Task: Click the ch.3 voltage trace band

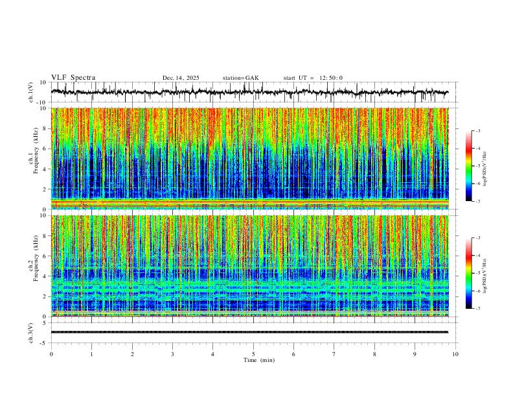Action: [249, 332]
